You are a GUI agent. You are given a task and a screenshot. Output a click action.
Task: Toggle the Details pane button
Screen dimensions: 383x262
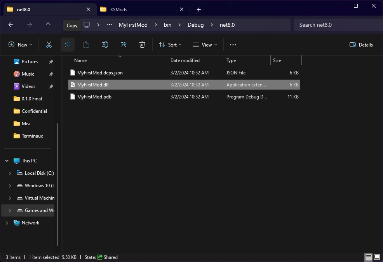tap(361, 45)
